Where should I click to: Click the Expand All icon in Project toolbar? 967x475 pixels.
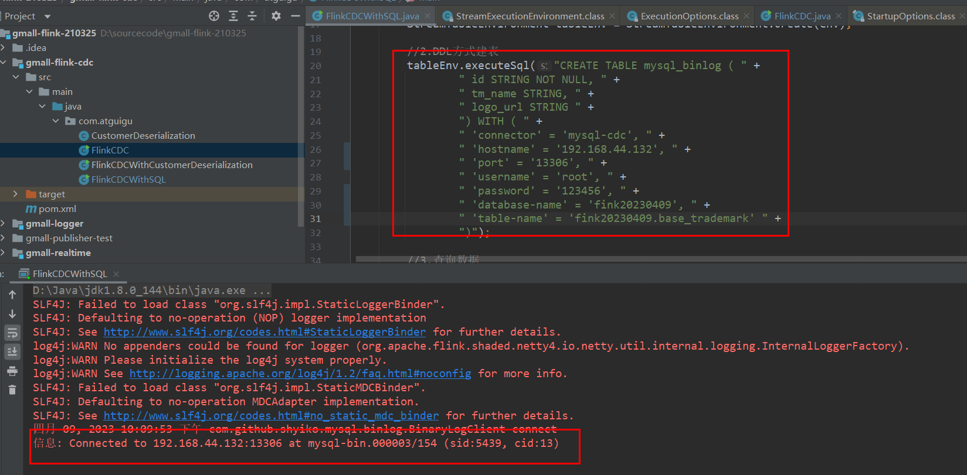pos(233,16)
